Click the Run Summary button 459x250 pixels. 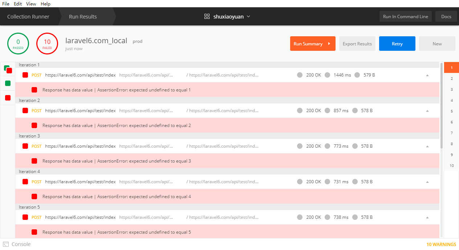[313, 44]
